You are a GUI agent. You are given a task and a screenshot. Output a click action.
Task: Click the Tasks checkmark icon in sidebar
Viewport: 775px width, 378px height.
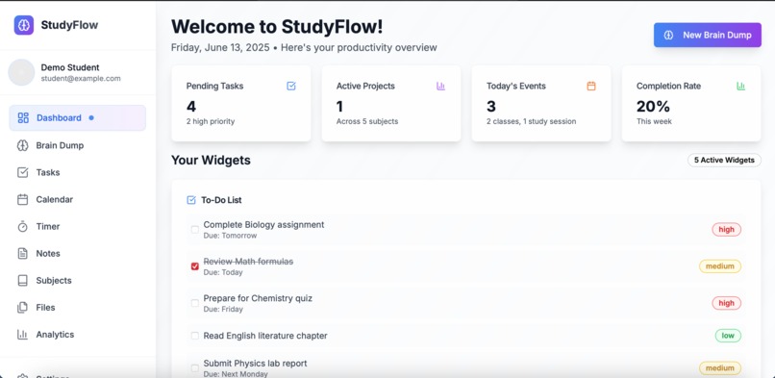(x=23, y=172)
